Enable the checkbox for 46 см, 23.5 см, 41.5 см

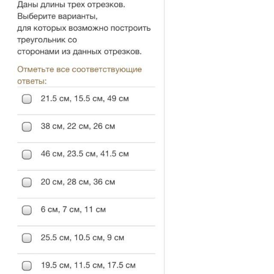coord(27,155)
